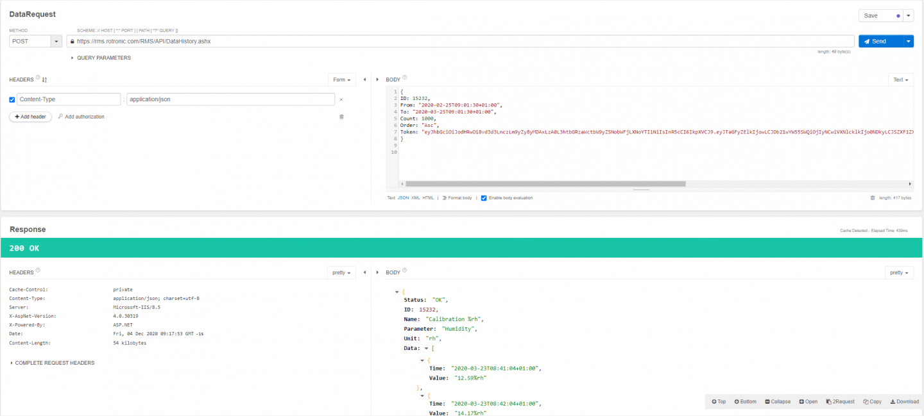Remove the Content-Type header with the x icon

point(341,99)
